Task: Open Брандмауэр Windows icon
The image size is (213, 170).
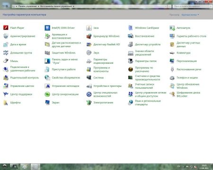Action: [89, 36]
